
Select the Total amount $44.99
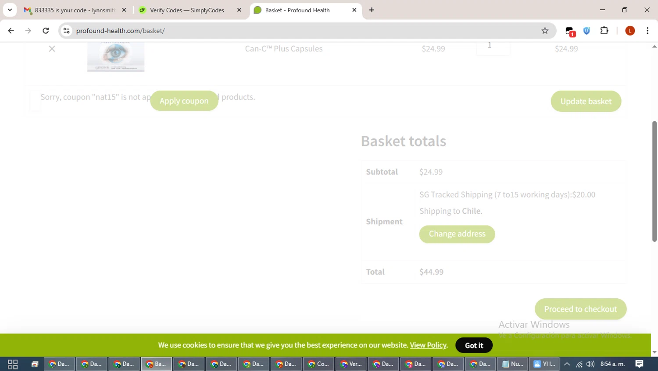click(431, 272)
